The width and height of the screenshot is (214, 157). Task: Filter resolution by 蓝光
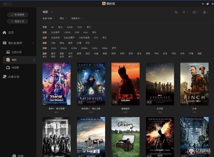point(60,27)
